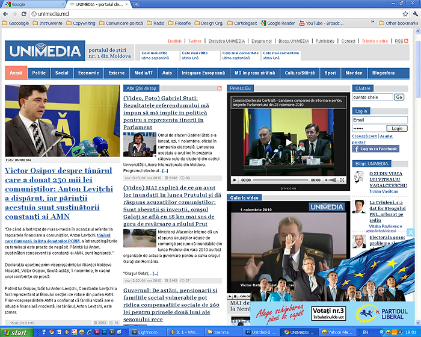The width and height of the screenshot is (421, 337).
Task: Open the Copywriting bookmarks folder
Action: [x=81, y=23]
